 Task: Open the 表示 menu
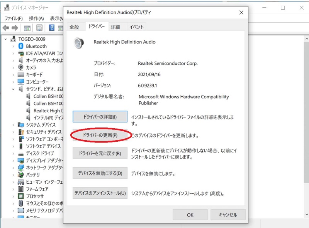56,18
